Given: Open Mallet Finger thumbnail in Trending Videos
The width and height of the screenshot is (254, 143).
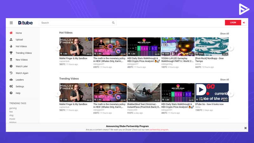Looking at the screenshot, I should [76, 92].
